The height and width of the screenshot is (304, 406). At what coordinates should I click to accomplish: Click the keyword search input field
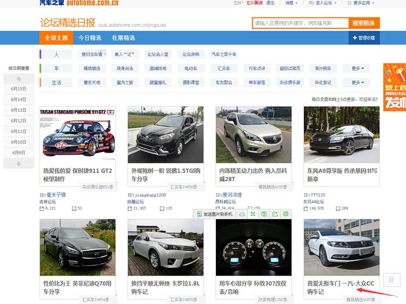(299, 23)
